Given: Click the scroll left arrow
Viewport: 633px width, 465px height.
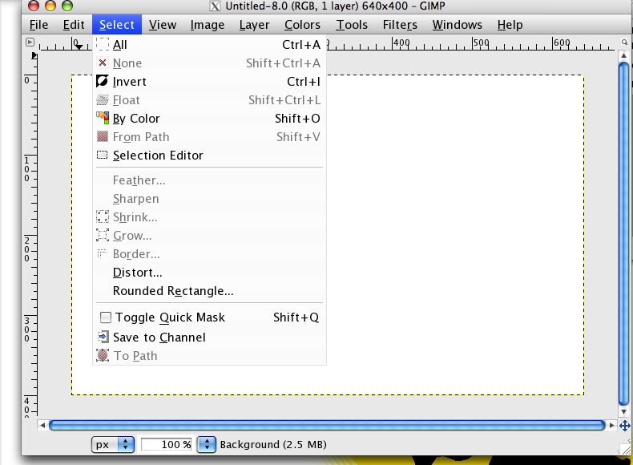Looking at the screenshot, I should pos(42,425).
